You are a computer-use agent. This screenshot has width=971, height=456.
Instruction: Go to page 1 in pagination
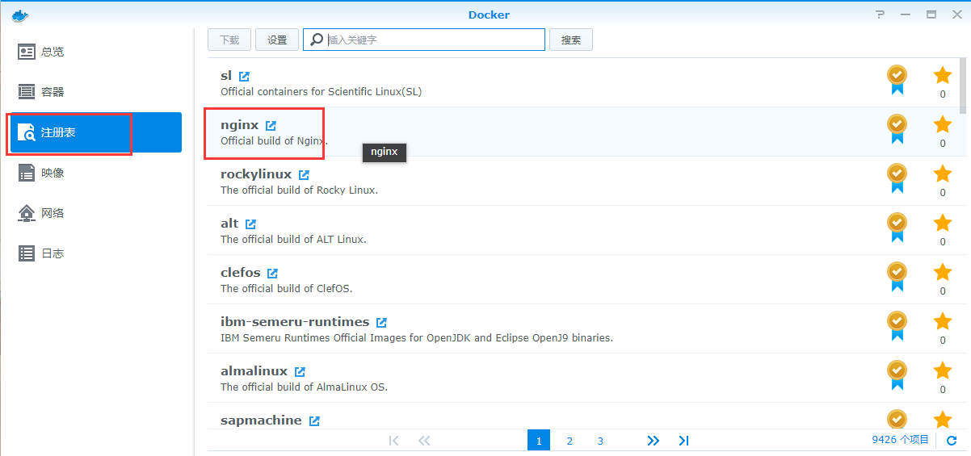(539, 441)
